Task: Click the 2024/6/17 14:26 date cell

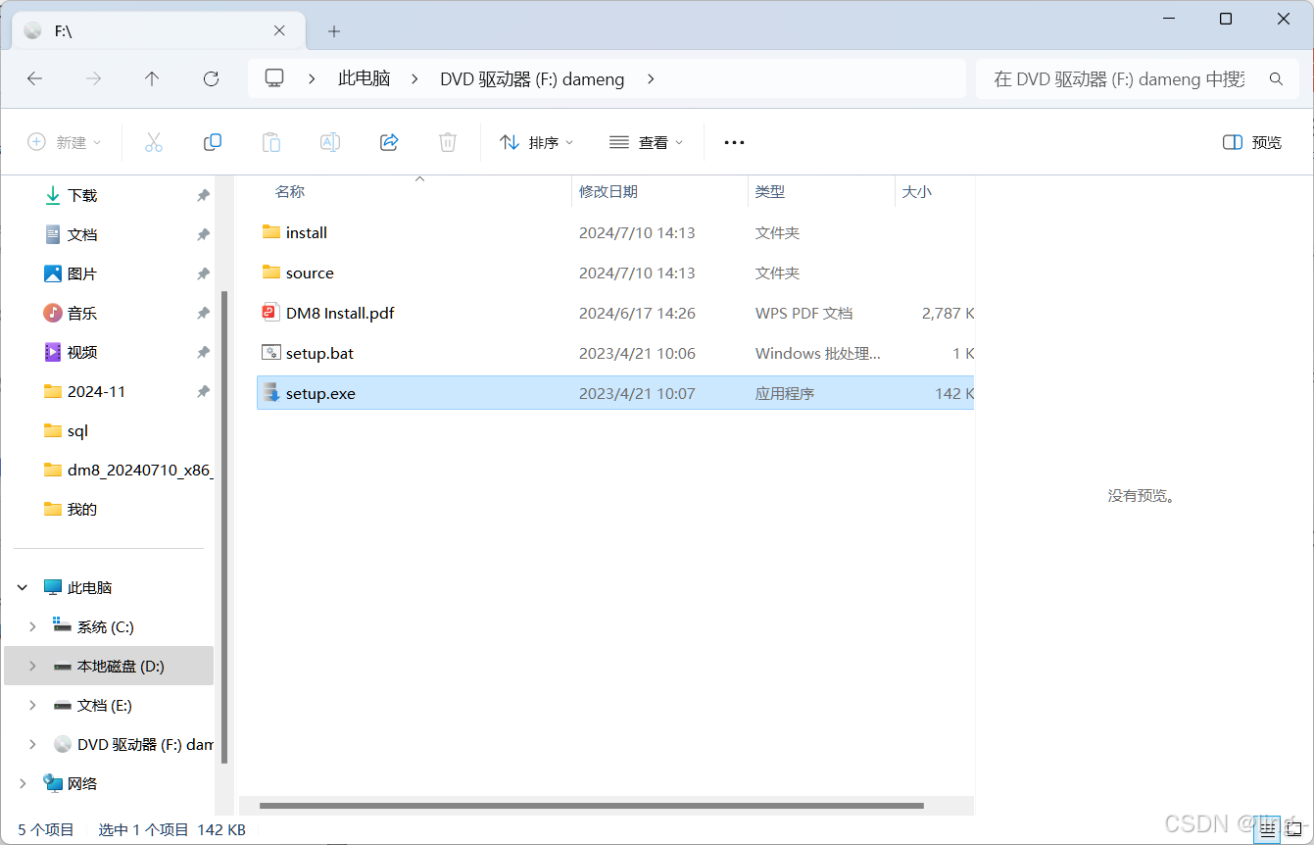Action: tap(637, 313)
